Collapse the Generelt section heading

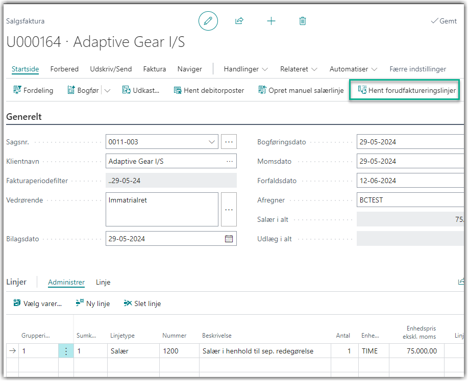[24, 117]
